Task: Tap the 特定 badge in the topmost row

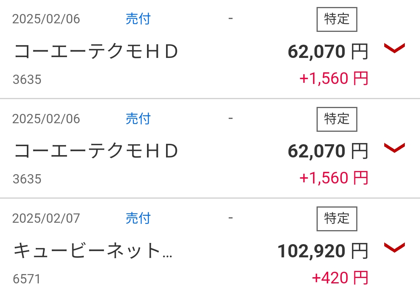Action: [x=337, y=19]
